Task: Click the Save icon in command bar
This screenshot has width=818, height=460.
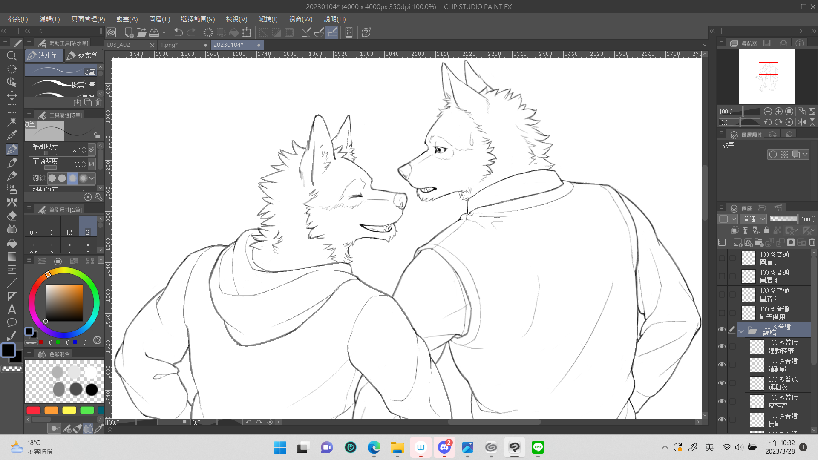Action: [154, 32]
